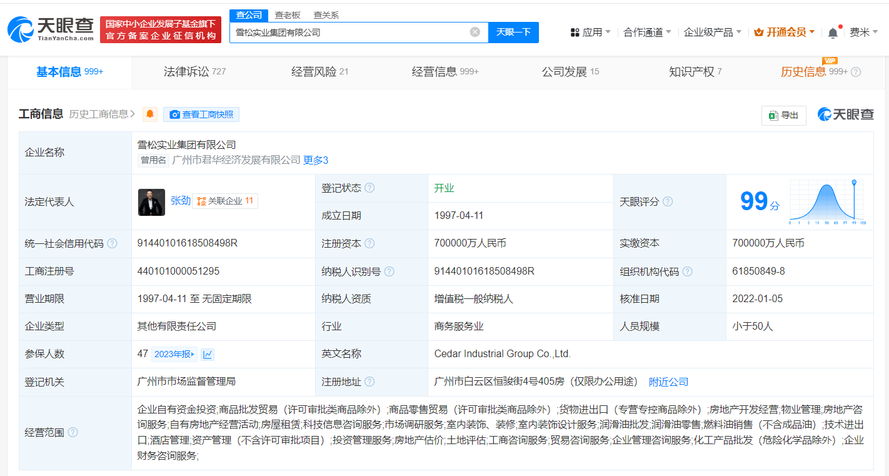
Task: Open the 附近公司 link
Action: 668,382
